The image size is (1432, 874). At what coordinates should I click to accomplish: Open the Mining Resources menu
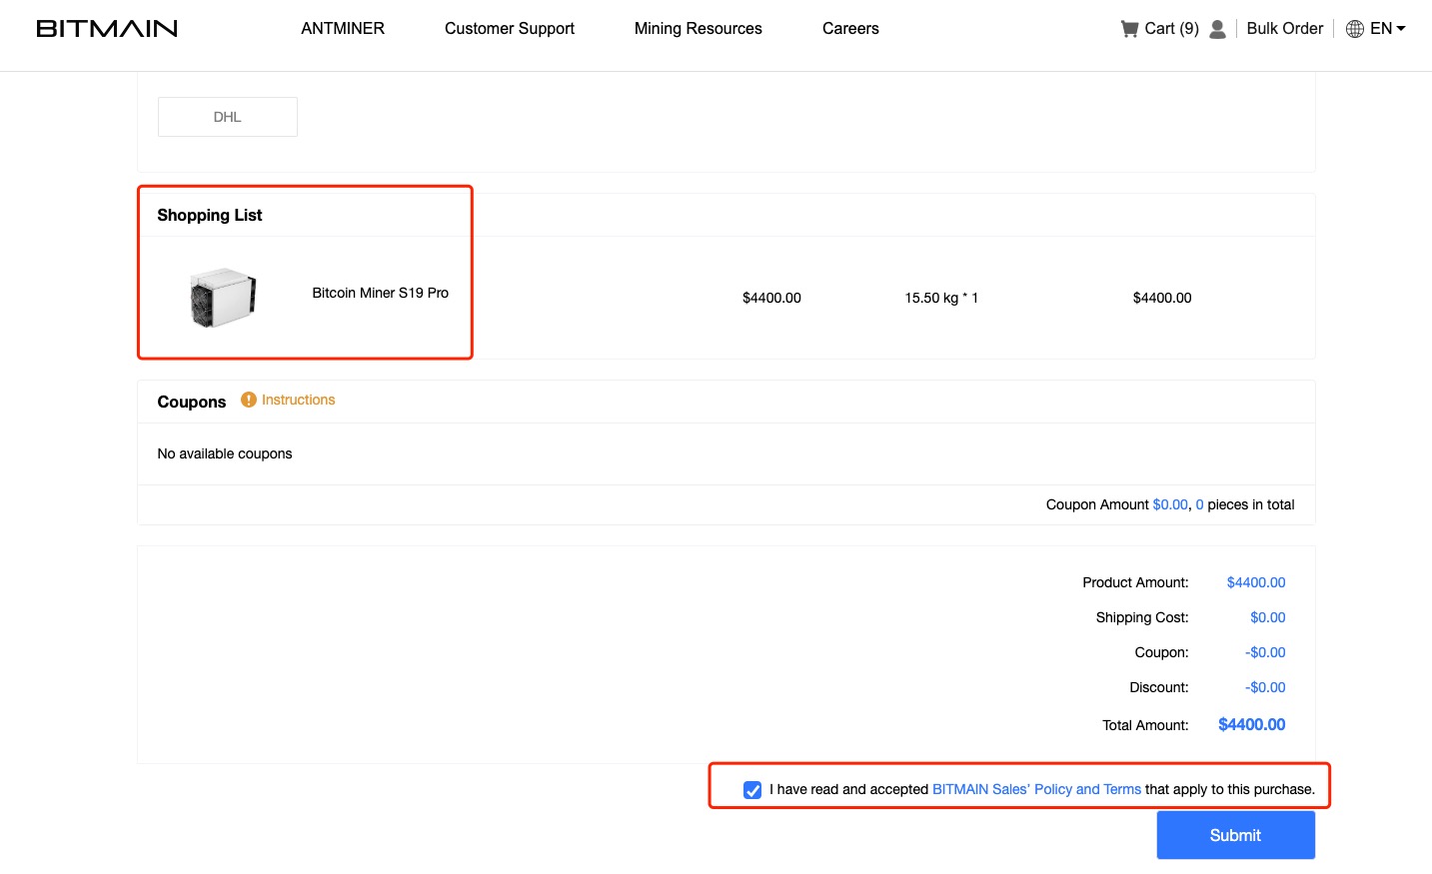point(699,29)
